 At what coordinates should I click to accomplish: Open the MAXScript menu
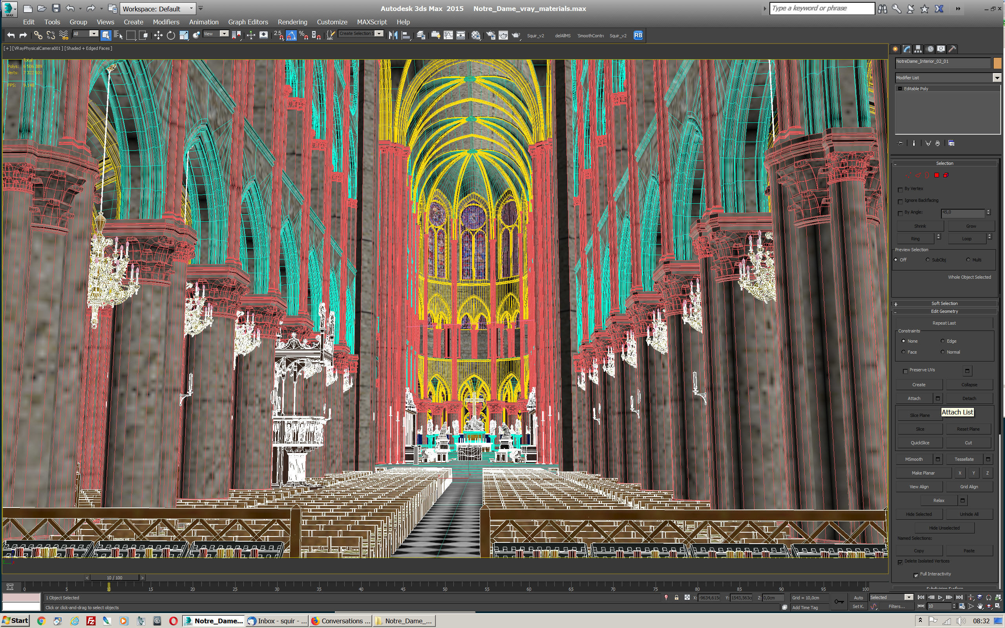click(x=372, y=22)
